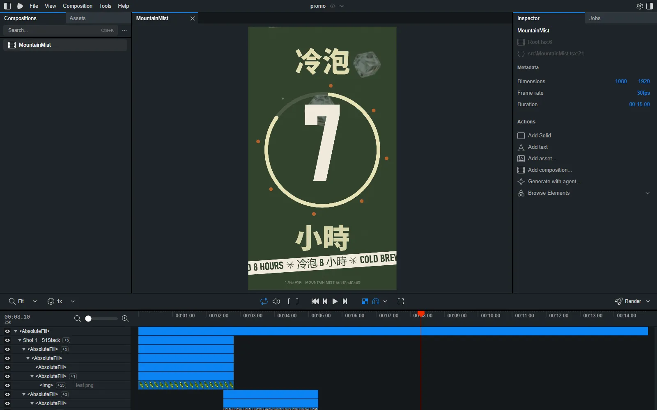The width and height of the screenshot is (657, 410).
Task: Hide the Img leaf.png layer
Action: tap(7, 385)
